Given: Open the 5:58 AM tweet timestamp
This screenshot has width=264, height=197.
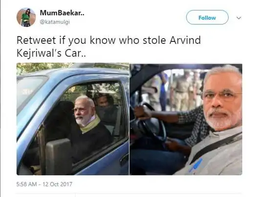Looking at the screenshot, I should (x=26, y=184).
